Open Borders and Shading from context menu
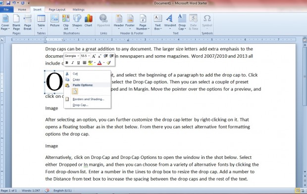 [87, 99]
